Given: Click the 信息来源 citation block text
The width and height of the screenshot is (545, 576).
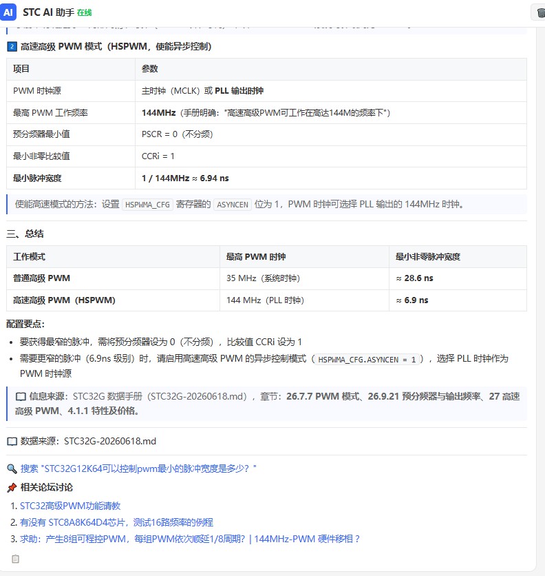Looking at the screenshot, I should [x=267, y=404].
